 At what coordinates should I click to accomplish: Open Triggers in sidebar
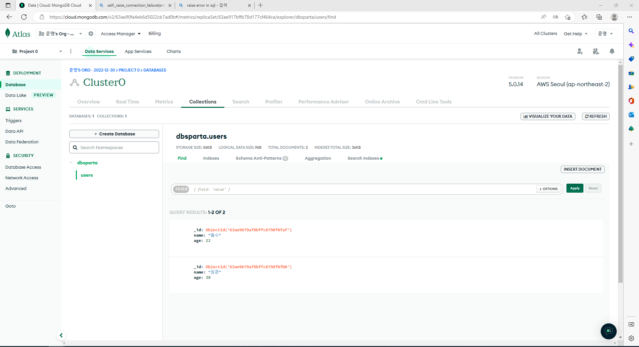[x=13, y=120]
